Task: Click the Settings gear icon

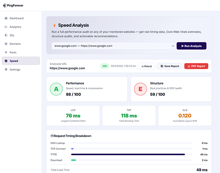Action: click(6, 70)
